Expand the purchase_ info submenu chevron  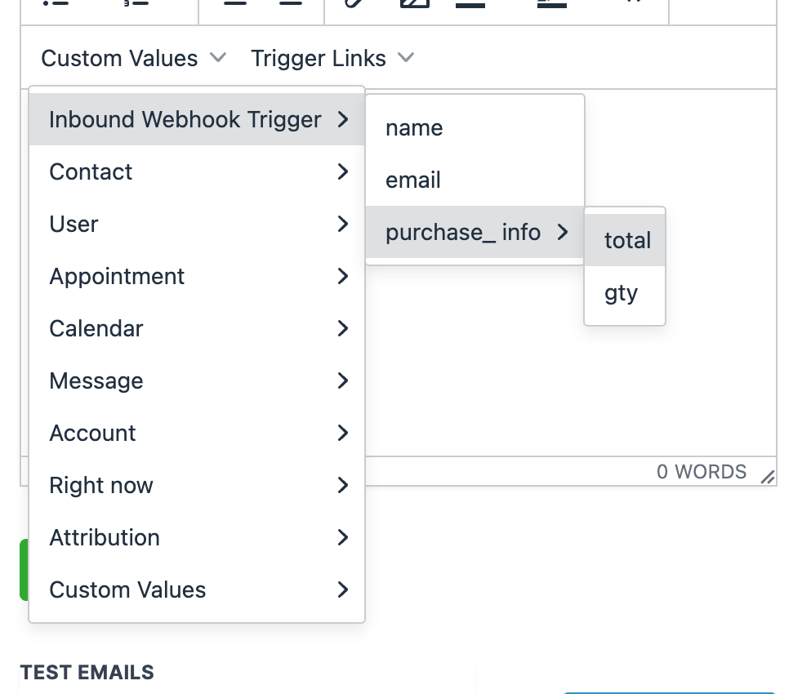click(562, 233)
